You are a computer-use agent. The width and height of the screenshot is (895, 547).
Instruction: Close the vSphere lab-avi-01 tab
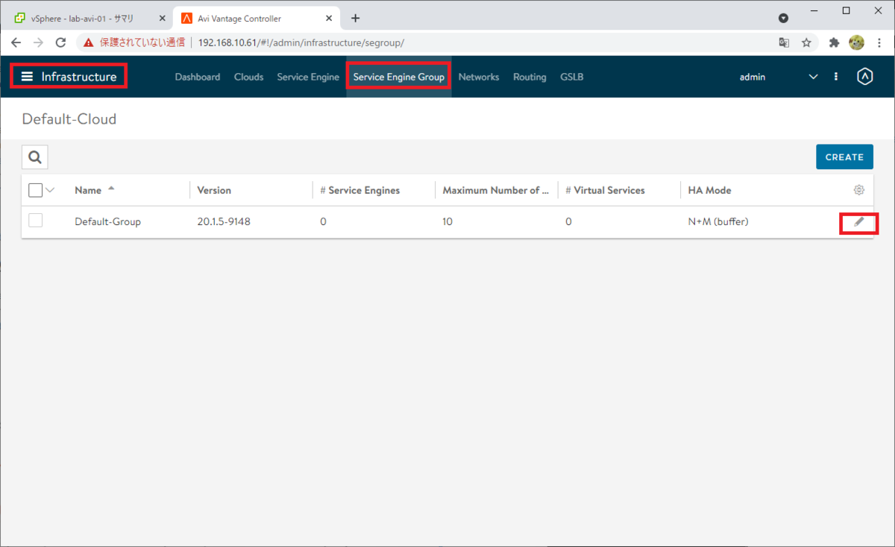pyautogui.click(x=163, y=19)
